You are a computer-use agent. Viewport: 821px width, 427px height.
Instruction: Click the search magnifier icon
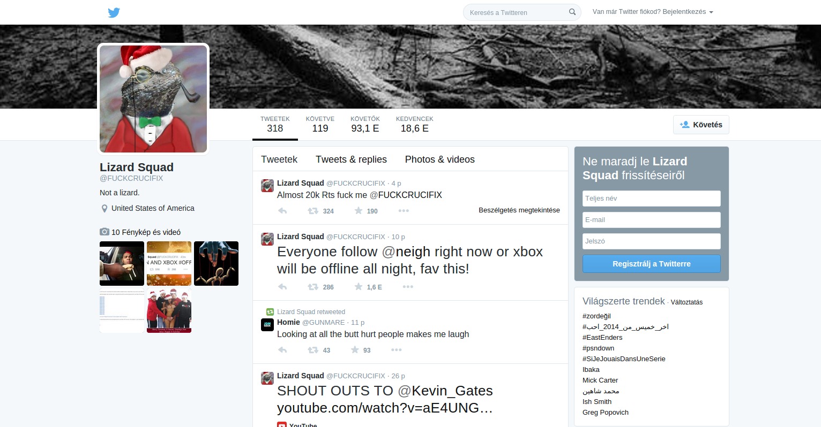pos(572,12)
